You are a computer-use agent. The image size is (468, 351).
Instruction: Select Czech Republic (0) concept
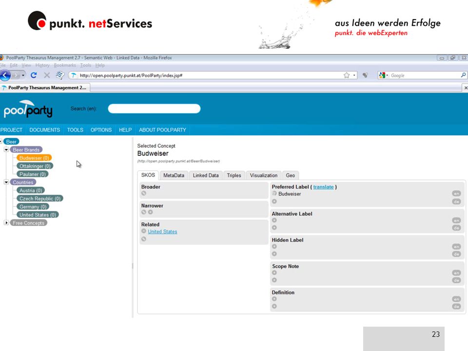40,198
